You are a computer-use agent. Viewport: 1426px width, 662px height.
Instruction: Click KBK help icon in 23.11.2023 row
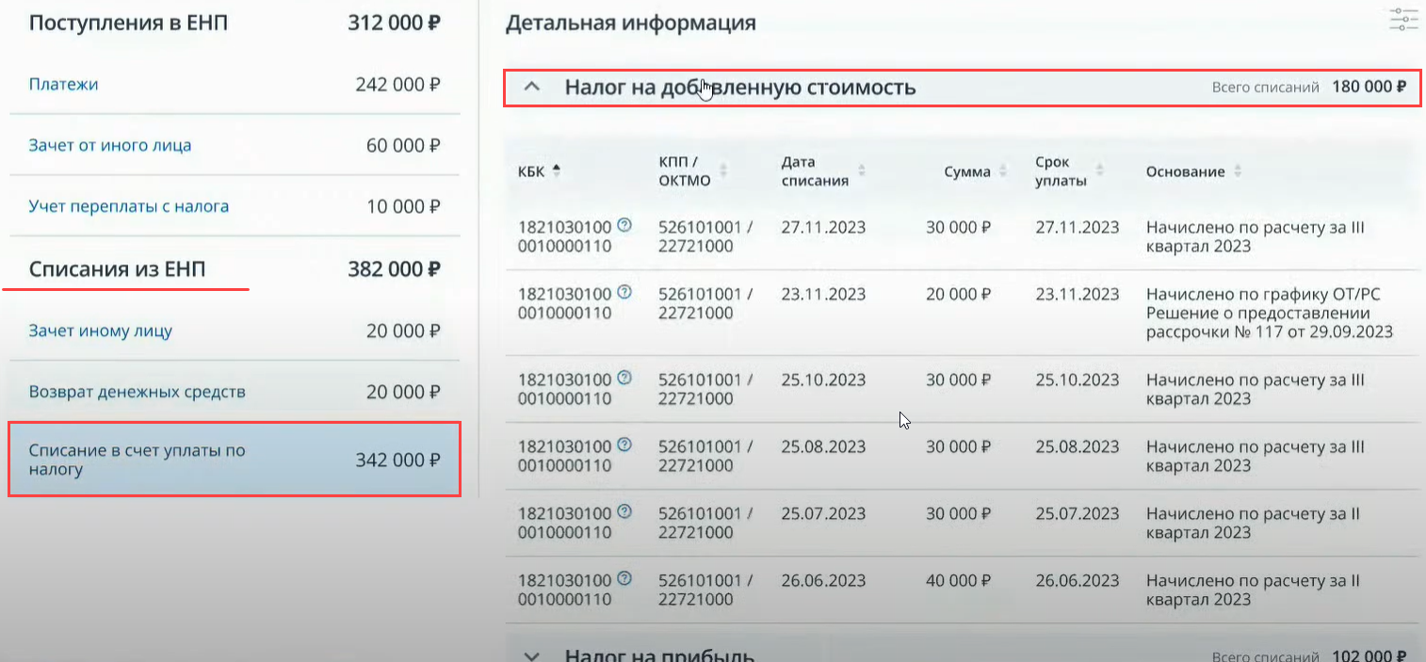[624, 293]
